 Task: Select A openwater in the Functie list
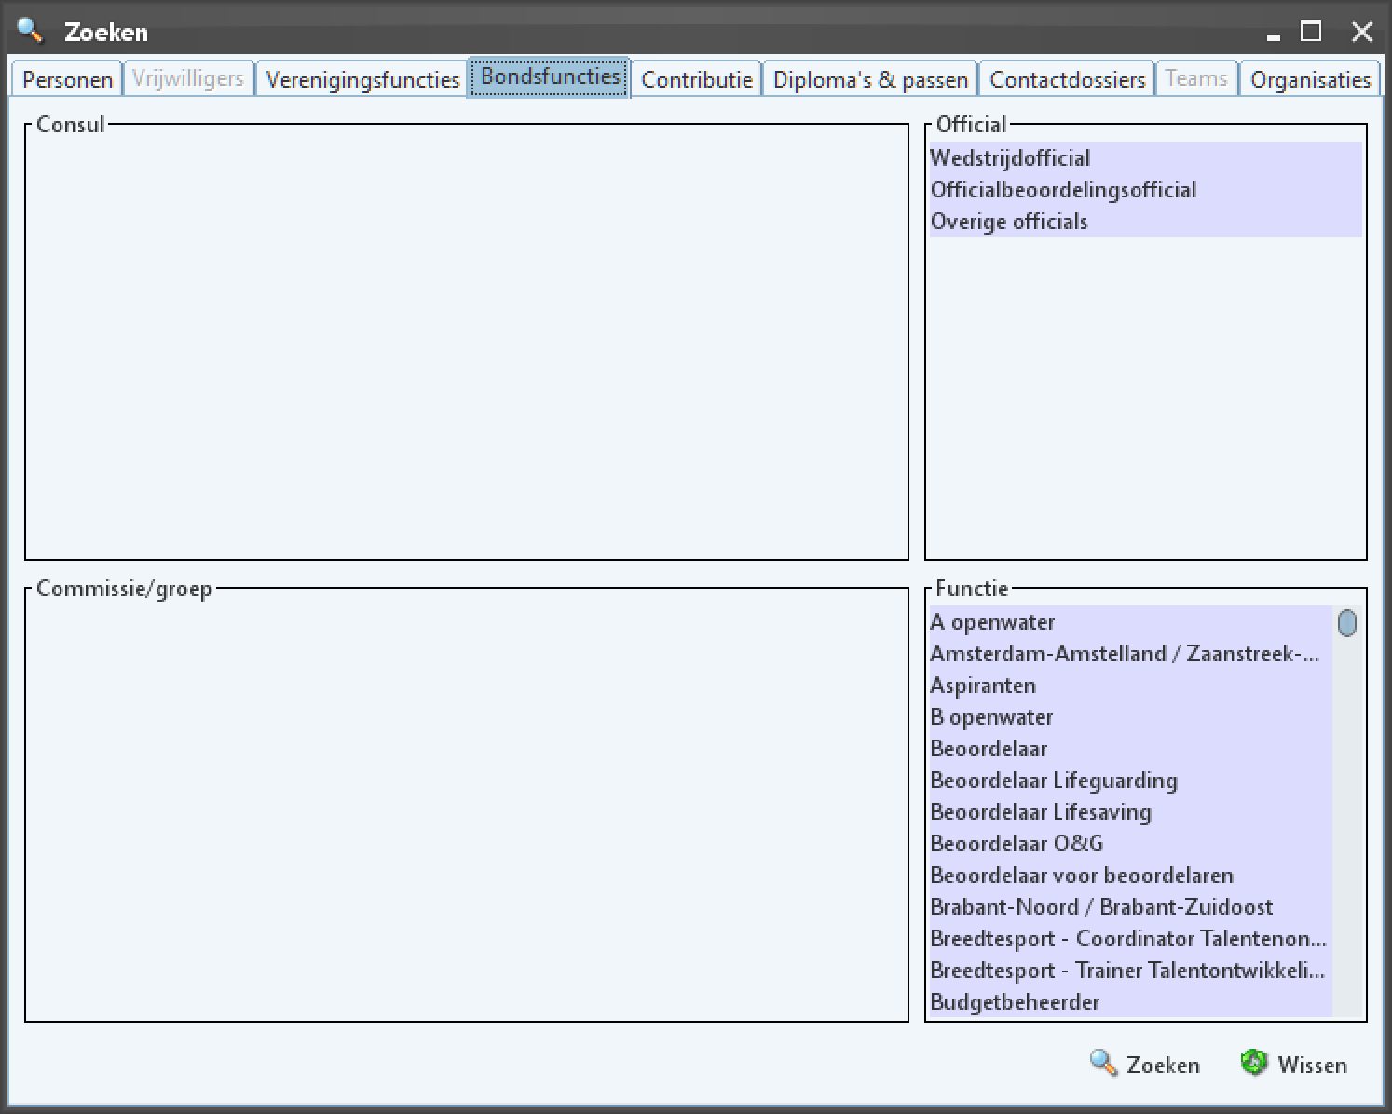point(1130,621)
